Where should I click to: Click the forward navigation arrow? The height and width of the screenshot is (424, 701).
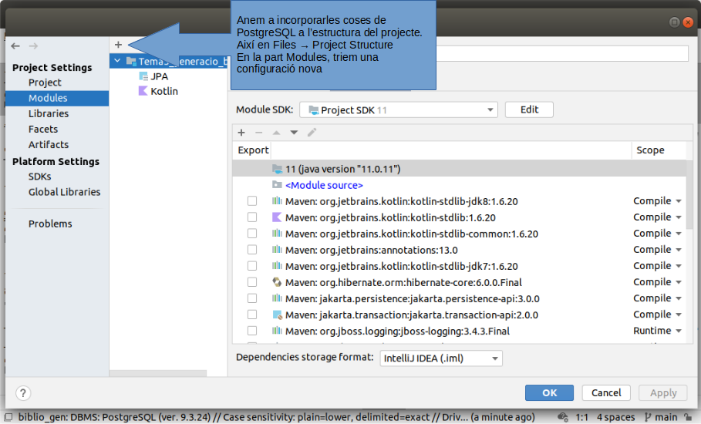click(x=33, y=46)
